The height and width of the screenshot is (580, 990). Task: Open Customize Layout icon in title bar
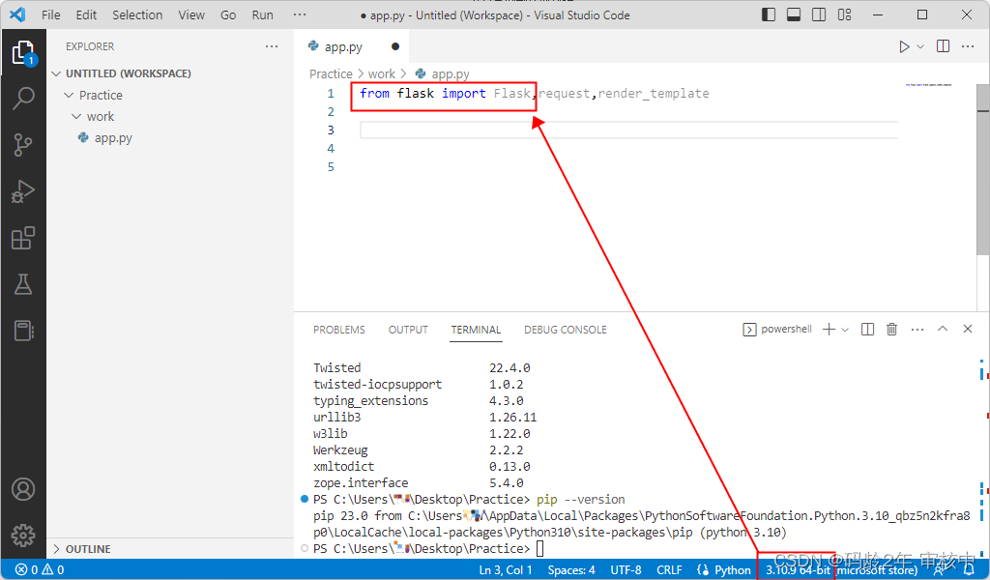tap(845, 14)
